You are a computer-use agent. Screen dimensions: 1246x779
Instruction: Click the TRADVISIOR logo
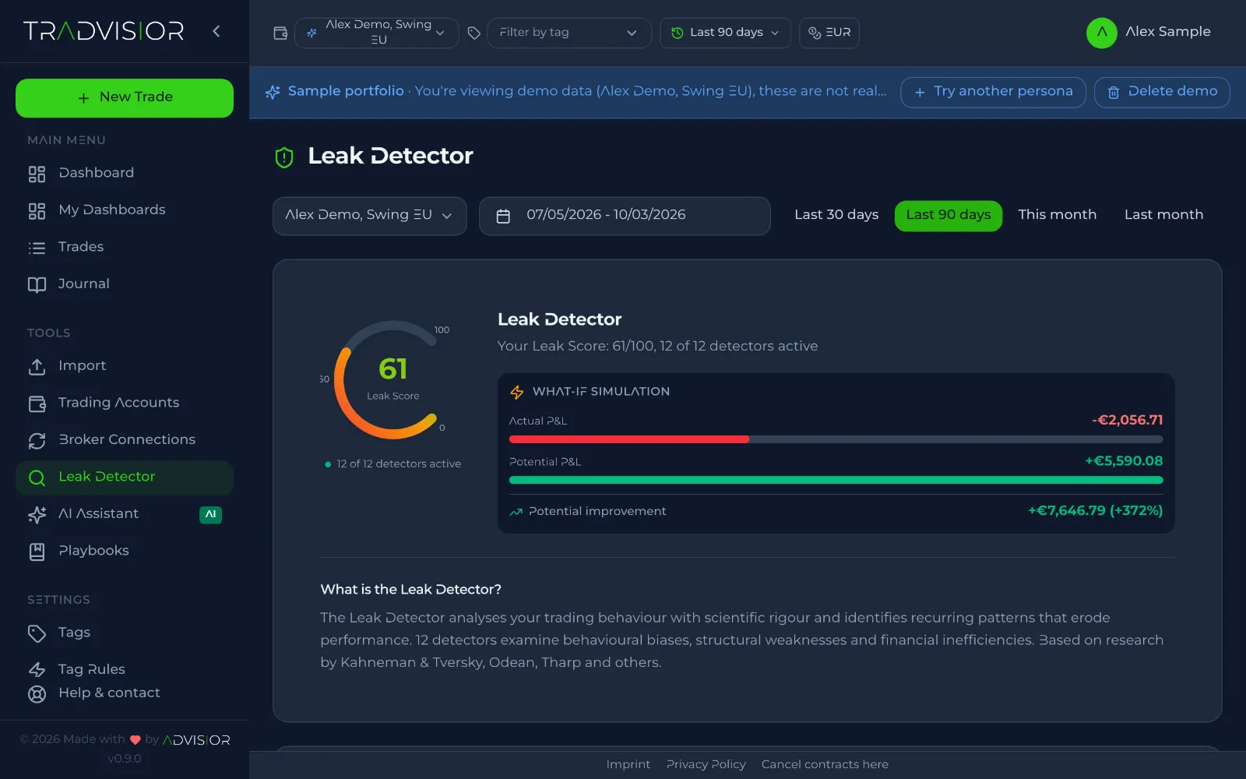[x=104, y=31]
